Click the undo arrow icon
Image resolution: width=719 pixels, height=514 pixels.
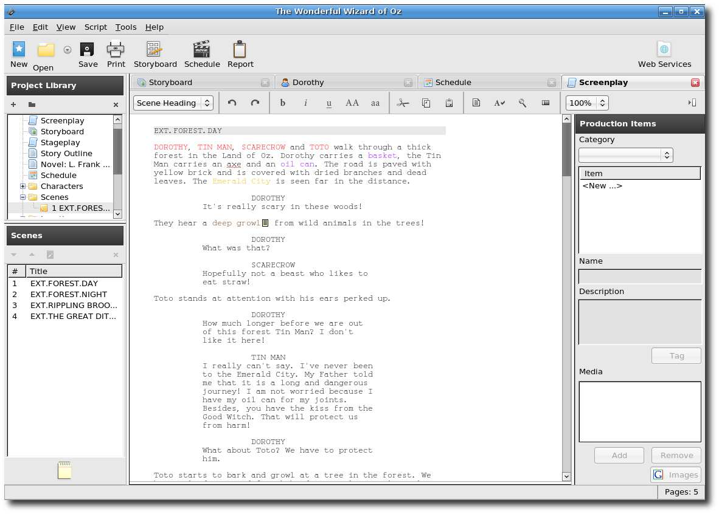(232, 103)
